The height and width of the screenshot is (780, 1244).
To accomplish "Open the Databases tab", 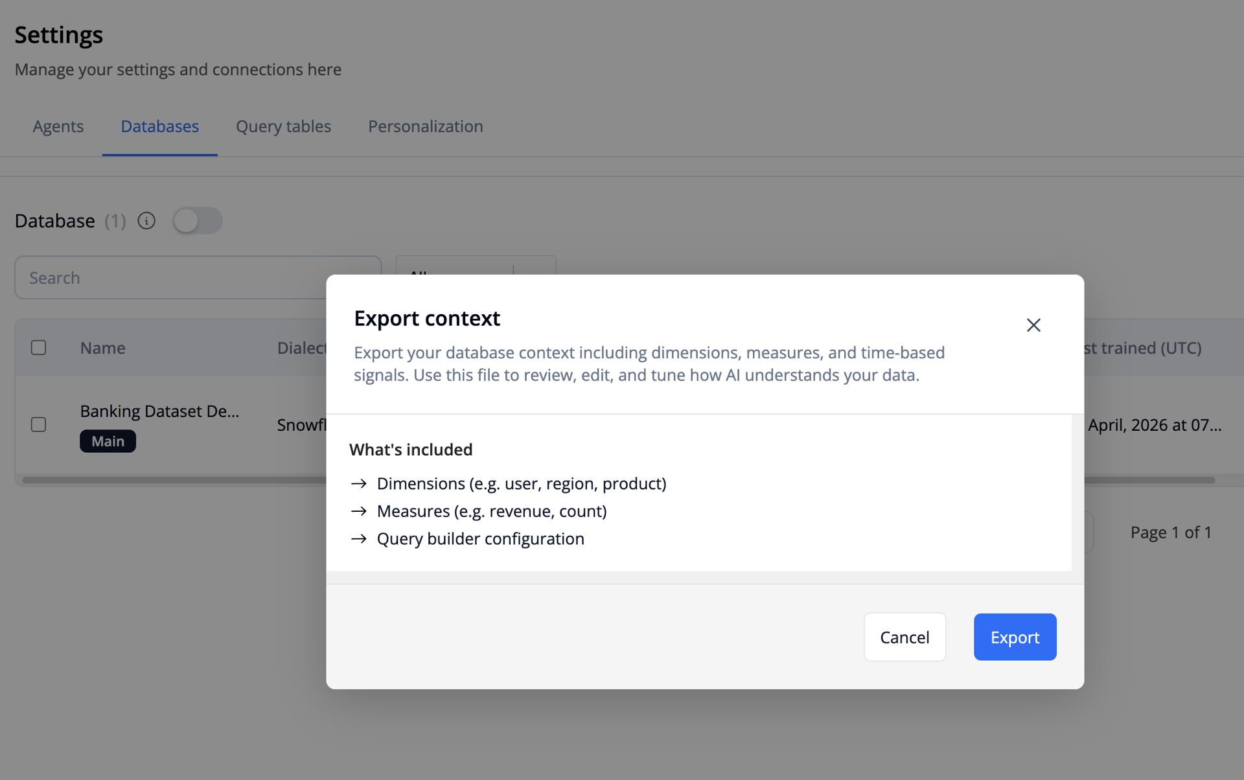I will coord(159,126).
